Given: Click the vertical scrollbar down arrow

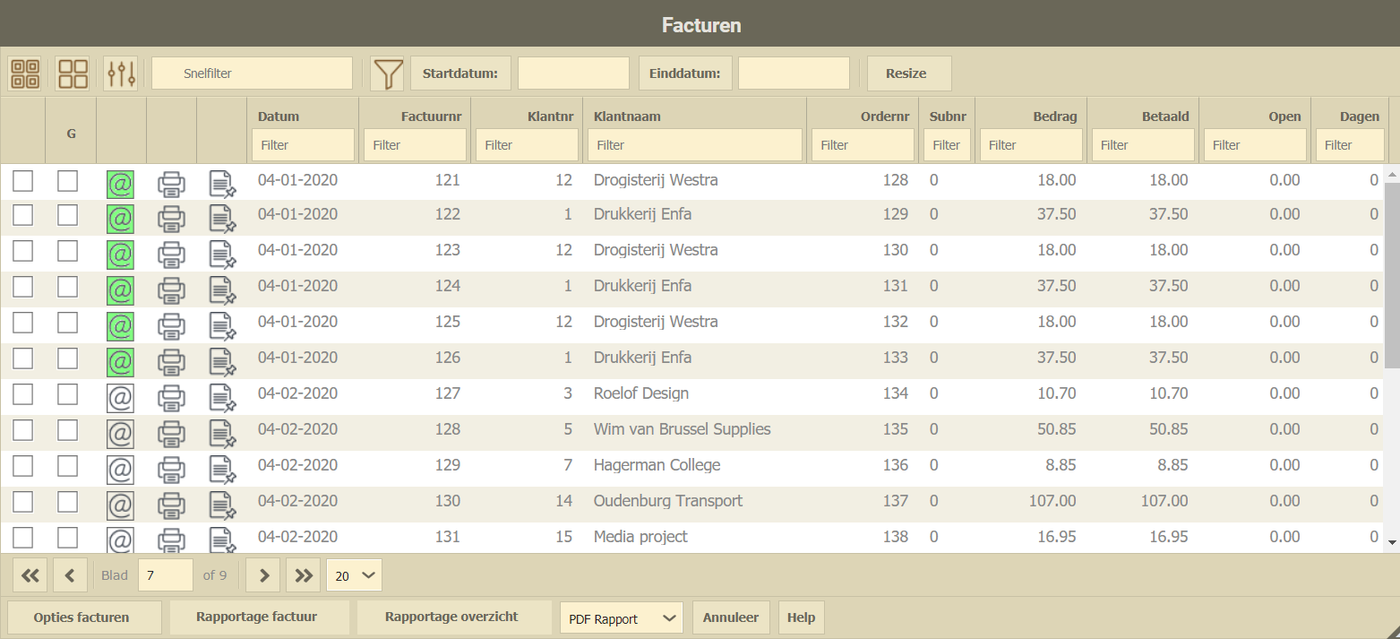Looking at the screenshot, I should 1392,542.
